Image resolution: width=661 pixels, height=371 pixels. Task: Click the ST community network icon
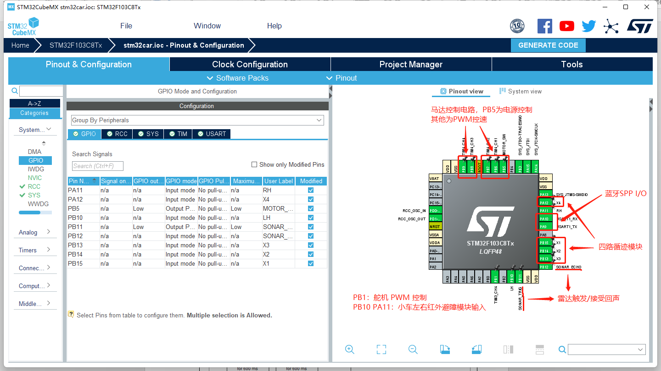click(x=611, y=26)
